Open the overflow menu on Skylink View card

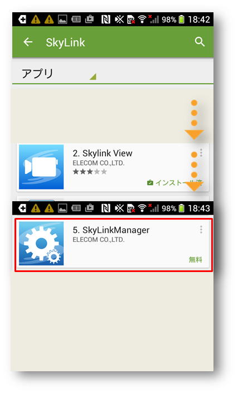pos(201,153)
